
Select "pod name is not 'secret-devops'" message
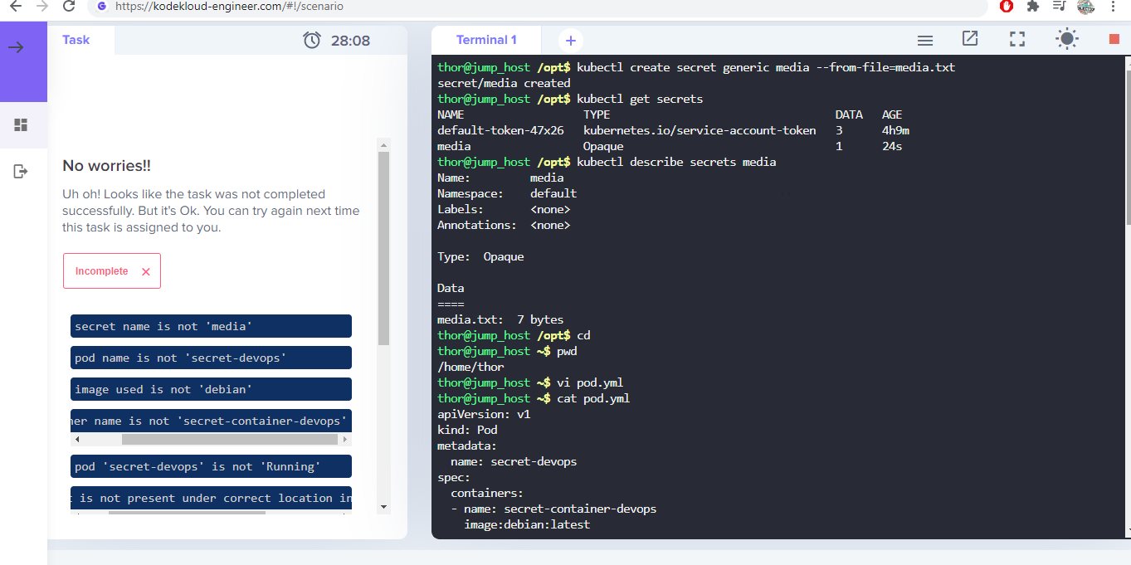tap(211, 358)
